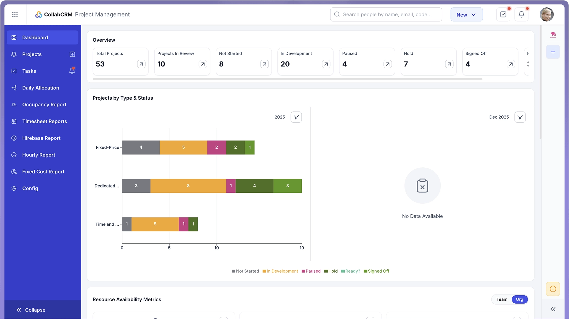This screenshot has height=319, width=569.
Task: Click the app launcher grid icon
Action: [15, 14]
